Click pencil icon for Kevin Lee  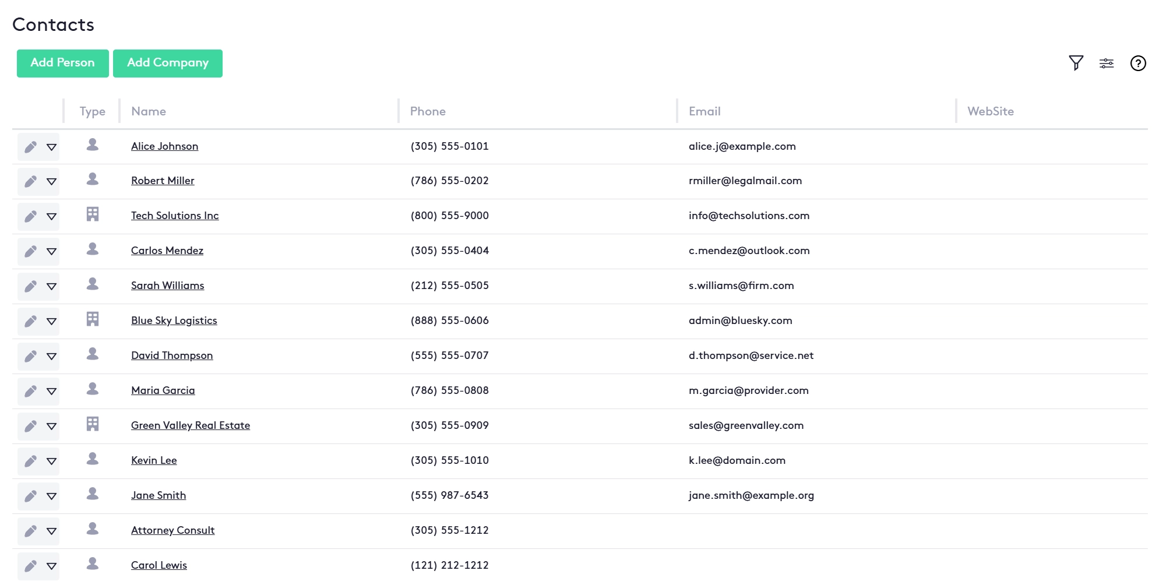click(x=30, y=462)
